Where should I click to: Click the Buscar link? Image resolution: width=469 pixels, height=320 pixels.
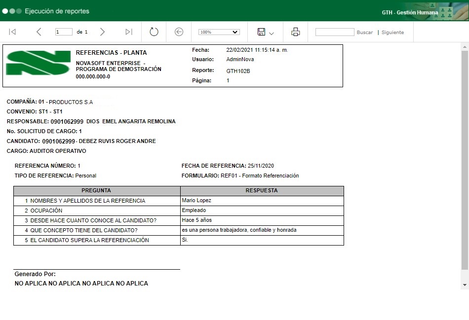click(x=365, y=32)
